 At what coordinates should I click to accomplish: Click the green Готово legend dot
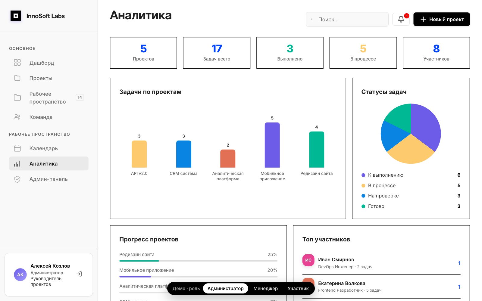point(363,206)
